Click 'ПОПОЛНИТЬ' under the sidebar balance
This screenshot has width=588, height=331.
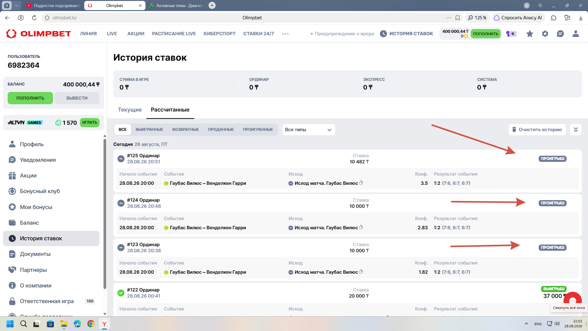point(30,98)
